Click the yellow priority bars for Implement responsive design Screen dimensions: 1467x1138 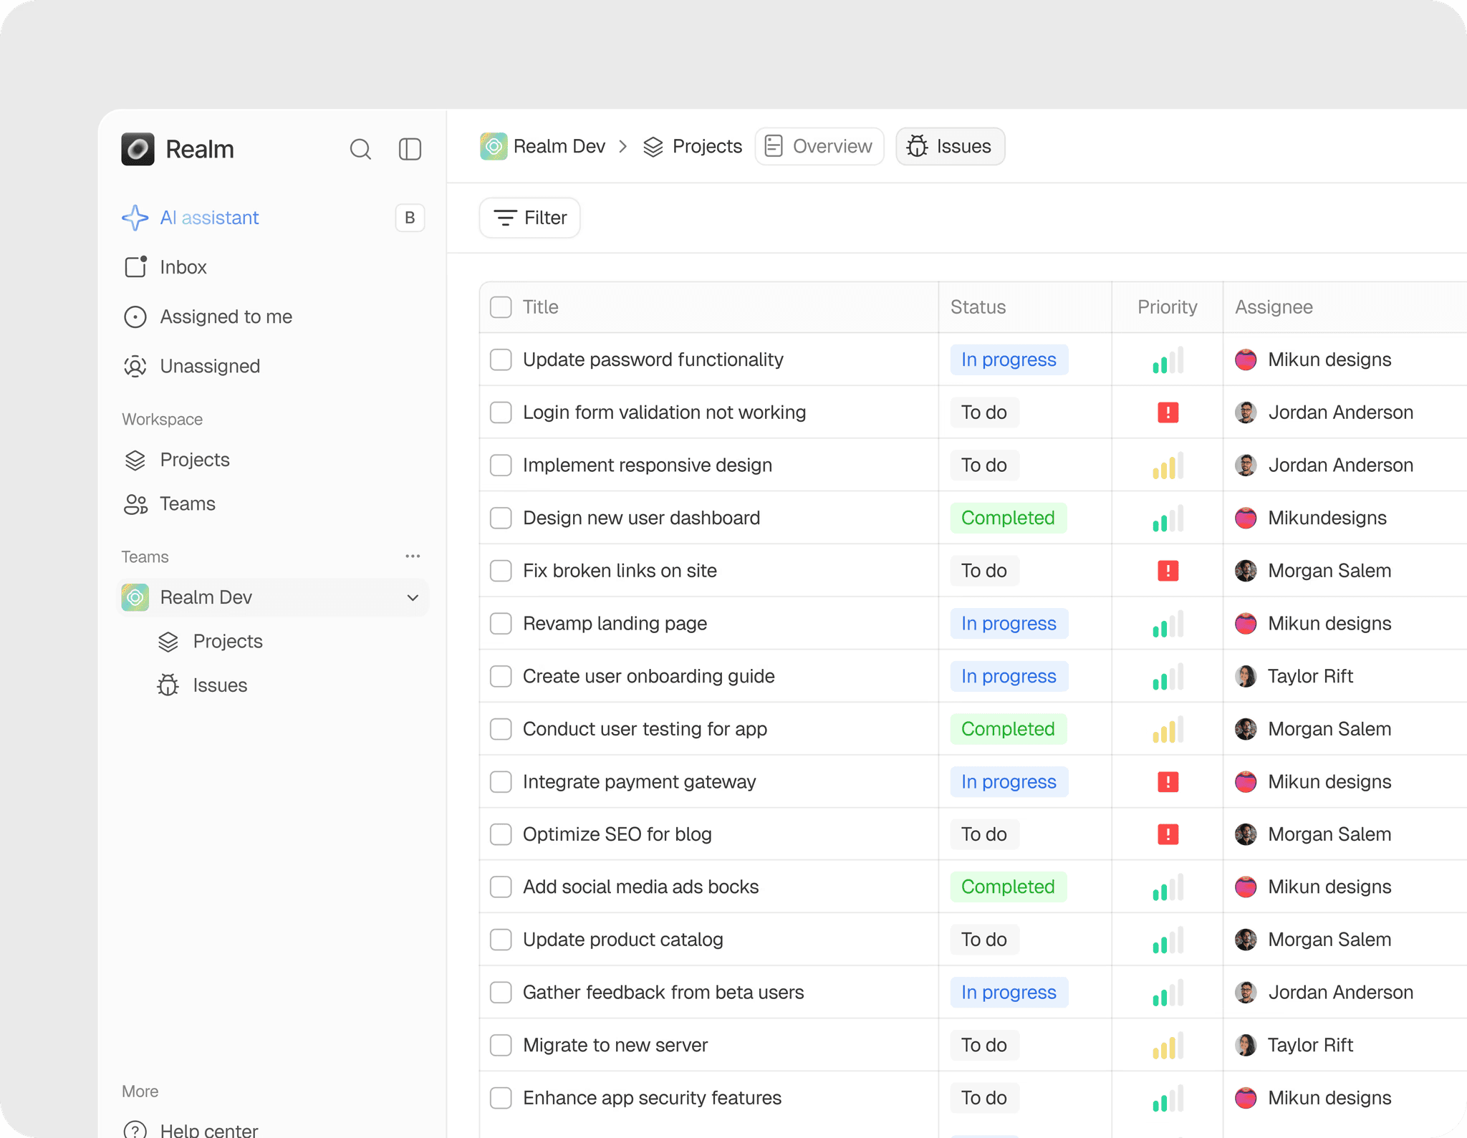click(1168, 466)
